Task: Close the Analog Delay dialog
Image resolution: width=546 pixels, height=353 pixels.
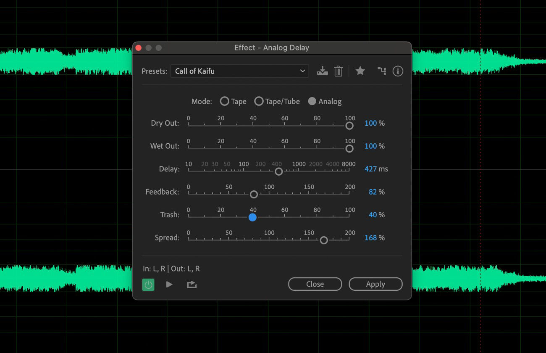Action: pos(315,284)
